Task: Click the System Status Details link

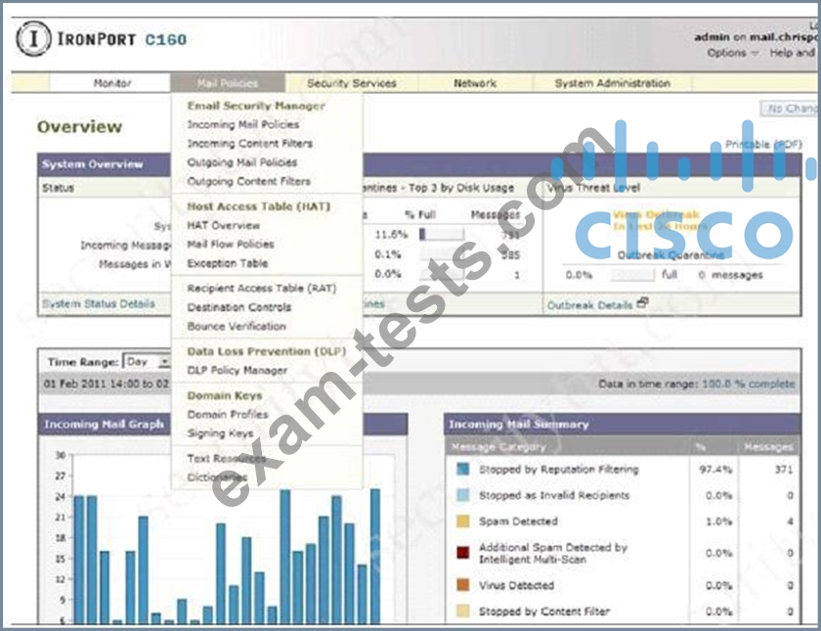Action: [98, 304]
